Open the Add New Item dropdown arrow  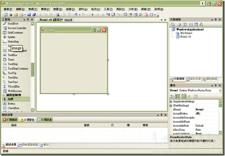(25, 15)
